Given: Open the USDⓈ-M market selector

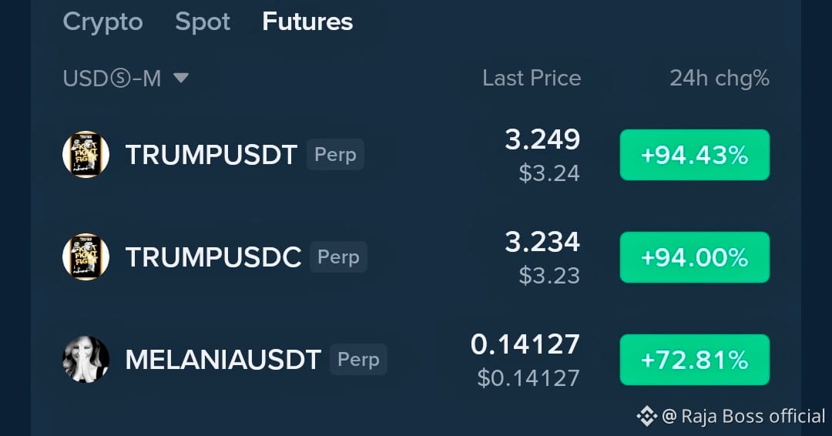Looking at the screenshot, I should coord(126,79).
